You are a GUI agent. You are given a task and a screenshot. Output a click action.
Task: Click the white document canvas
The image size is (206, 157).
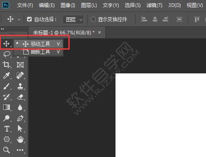(x=161, y=115)
